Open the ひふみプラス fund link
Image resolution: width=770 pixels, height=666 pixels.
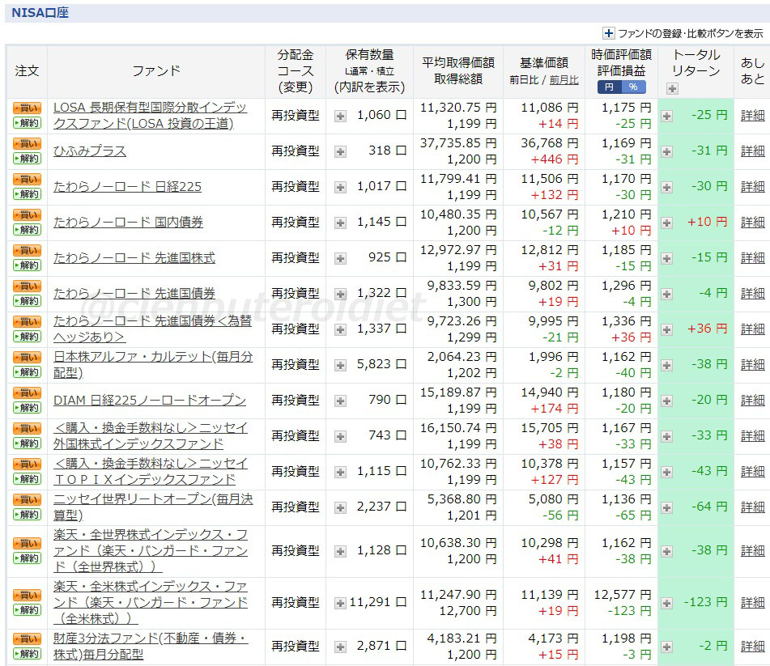tap(90, 151)
